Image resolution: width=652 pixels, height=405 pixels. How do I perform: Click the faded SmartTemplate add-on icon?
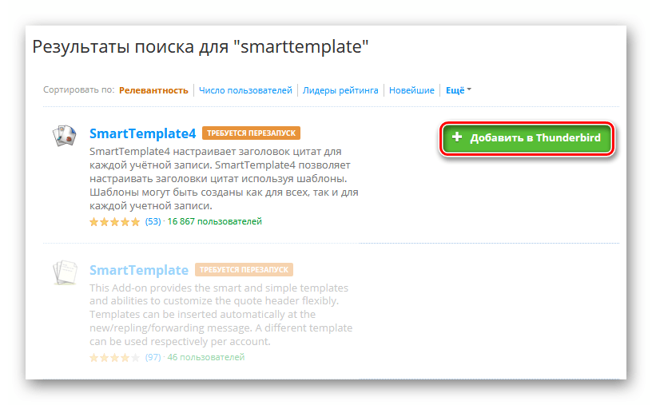[63, 272]
